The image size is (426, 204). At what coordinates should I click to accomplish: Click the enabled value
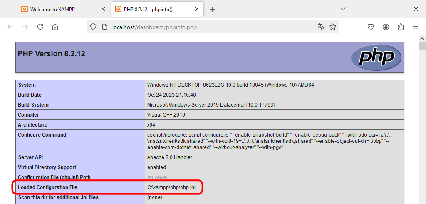[156, 167]
